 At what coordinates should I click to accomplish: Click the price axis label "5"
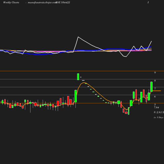[x=155, y=105]
